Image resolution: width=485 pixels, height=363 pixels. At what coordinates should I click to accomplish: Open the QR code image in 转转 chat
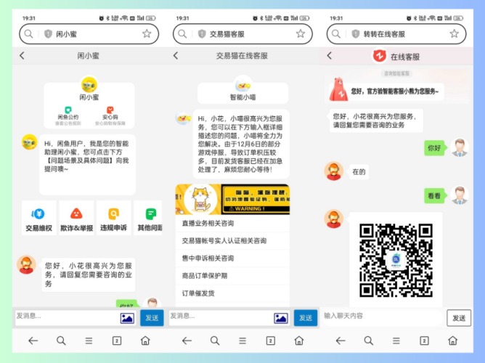pos(396,261)
